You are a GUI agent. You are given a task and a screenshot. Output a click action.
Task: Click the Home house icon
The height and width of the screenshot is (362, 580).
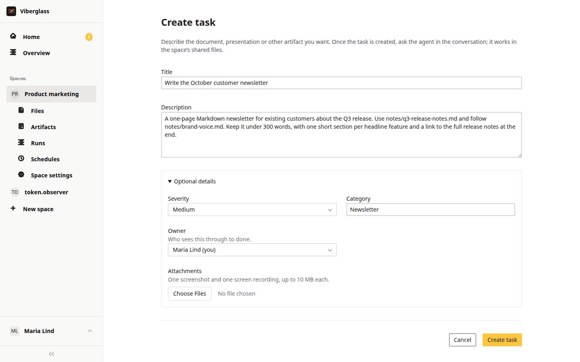point(13,36)
